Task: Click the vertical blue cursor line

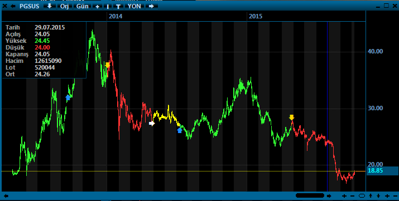Action: [x=327, y=106]
